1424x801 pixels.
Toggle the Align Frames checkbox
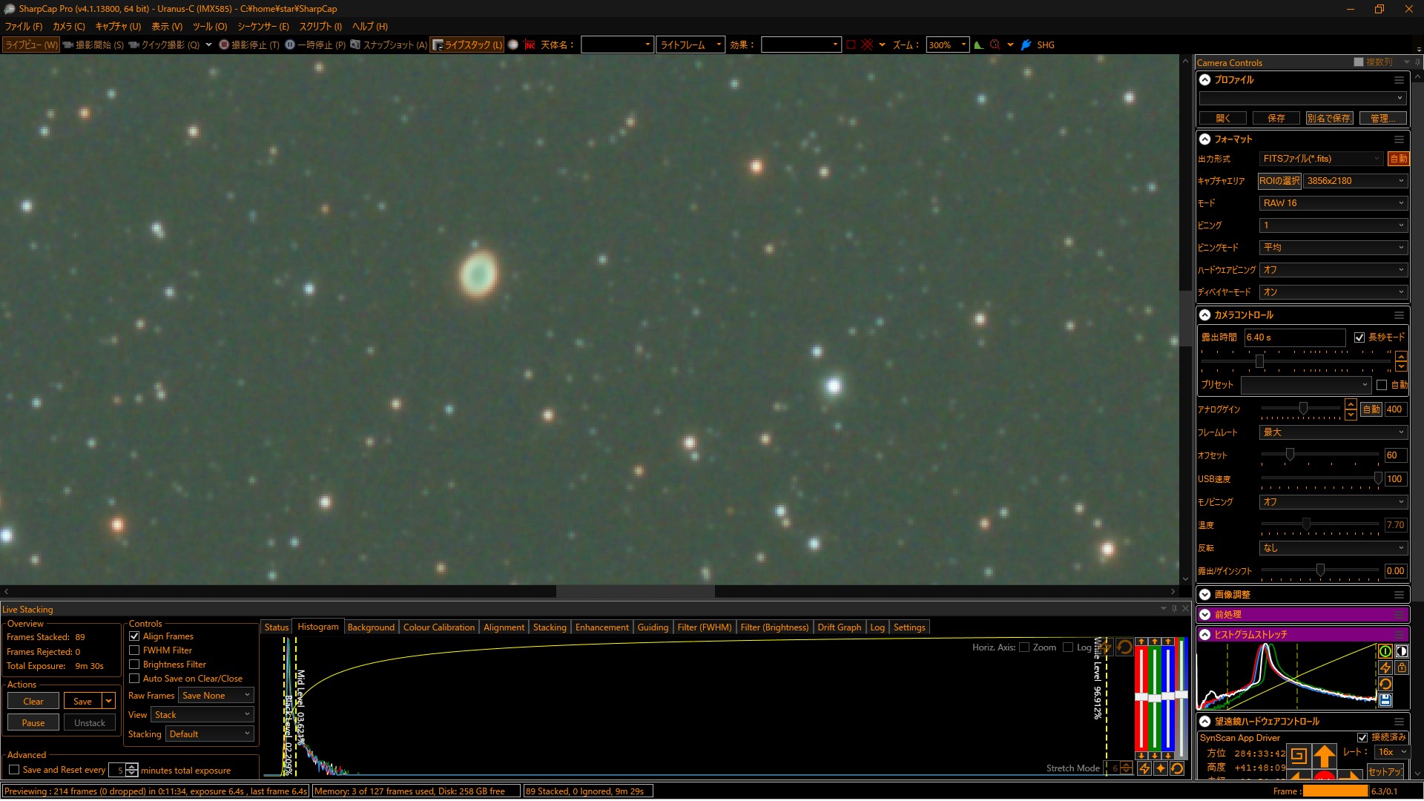(x=134, y=636)
